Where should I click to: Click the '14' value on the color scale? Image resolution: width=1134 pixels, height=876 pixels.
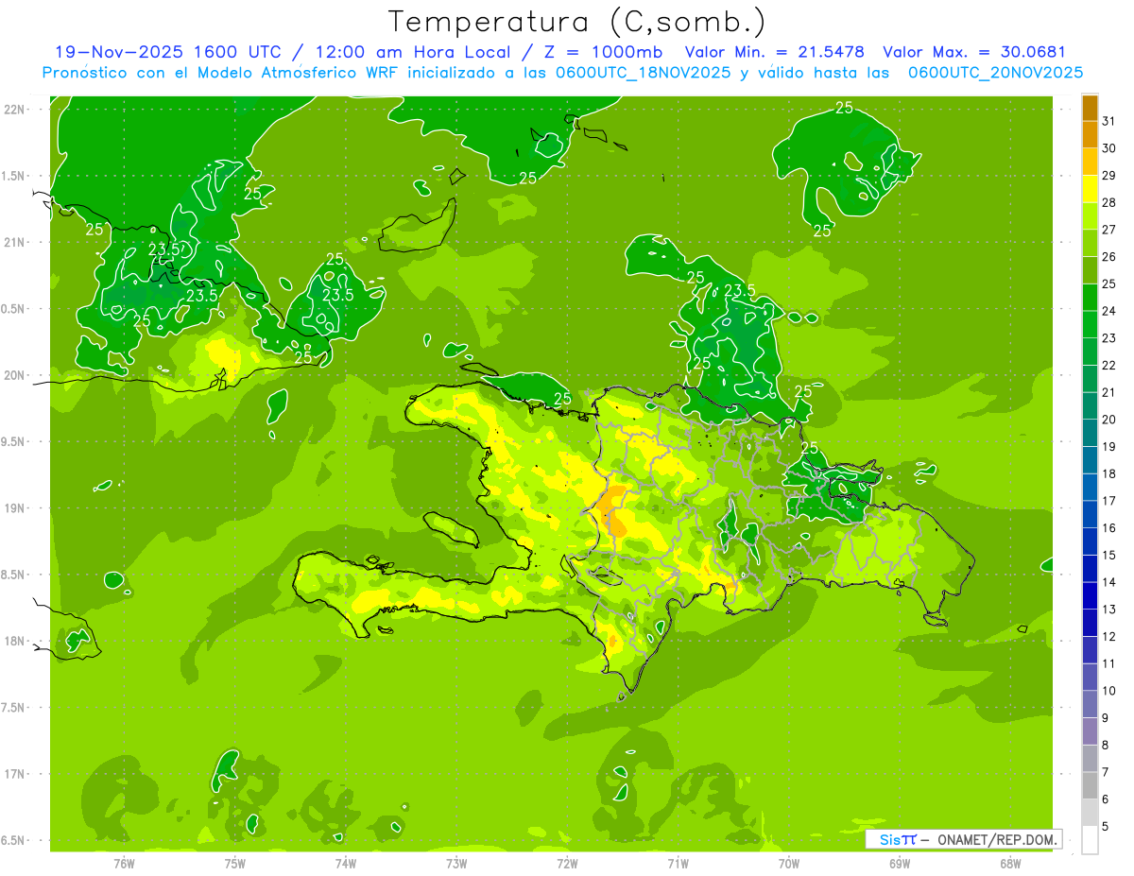(x=1109, y=583)
